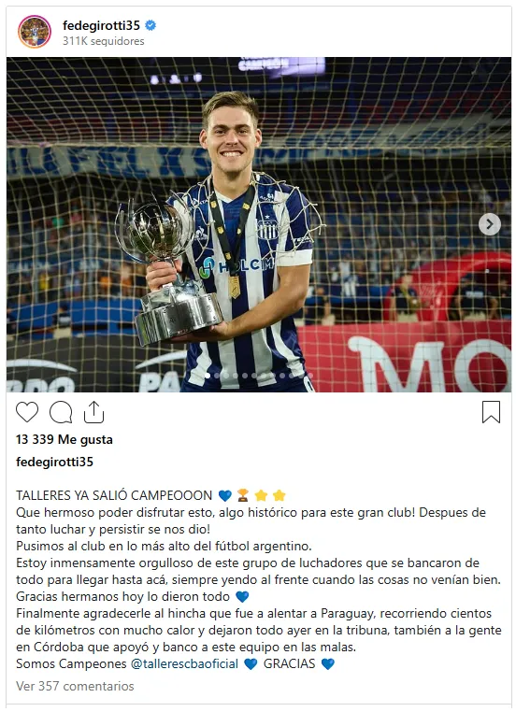Viewport: 516px width, 712px height.
Task: Jump to the second carousel dot
Action: (217, 376)
